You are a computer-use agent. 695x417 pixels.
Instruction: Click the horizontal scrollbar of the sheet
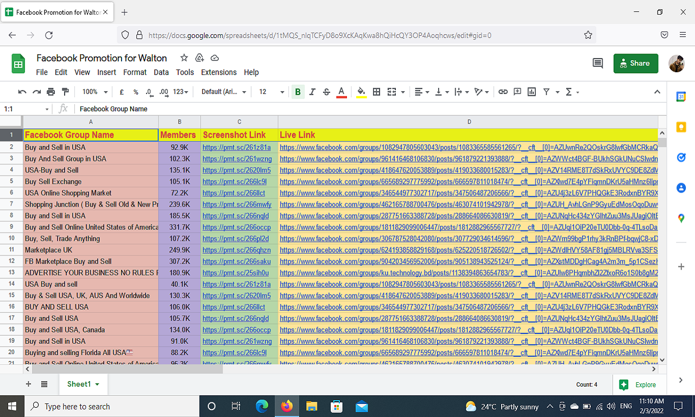point(128,369)
